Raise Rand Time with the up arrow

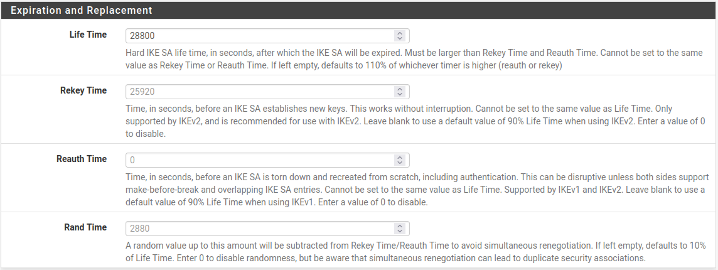400,226
